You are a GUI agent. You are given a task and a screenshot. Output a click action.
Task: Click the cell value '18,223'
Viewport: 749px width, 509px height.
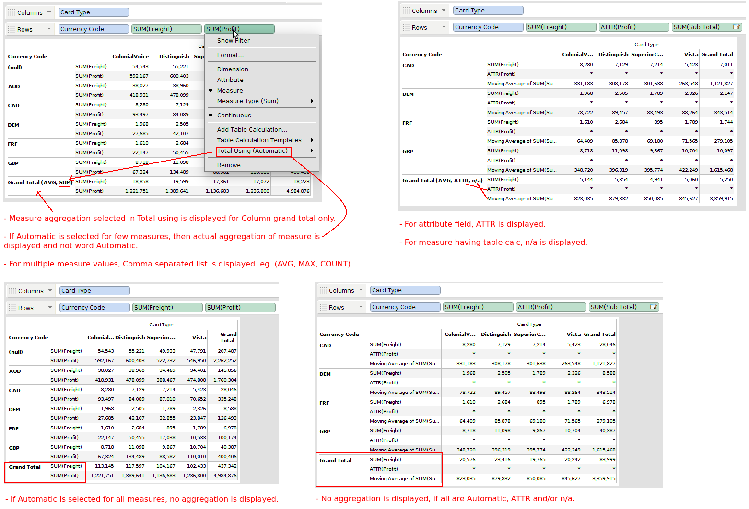(x=302, y=182)
